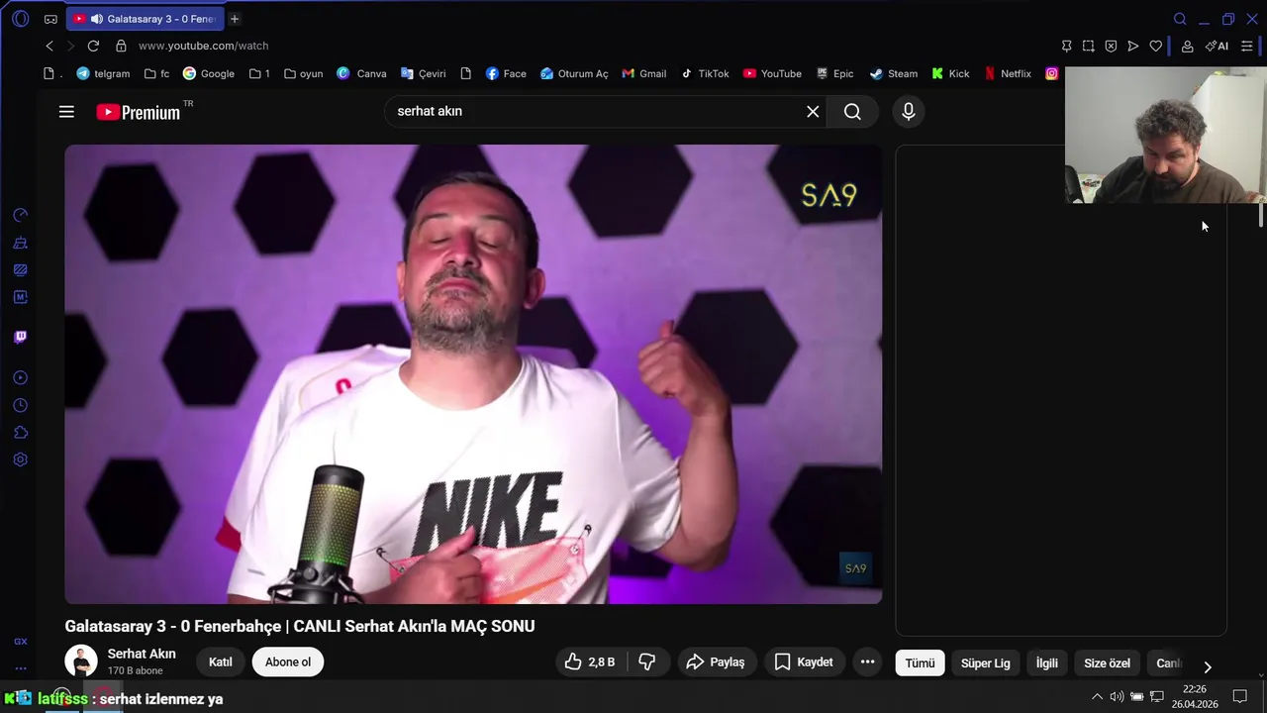
Task: Expand the bookmark folder named 1
Action: pos(259,73)
